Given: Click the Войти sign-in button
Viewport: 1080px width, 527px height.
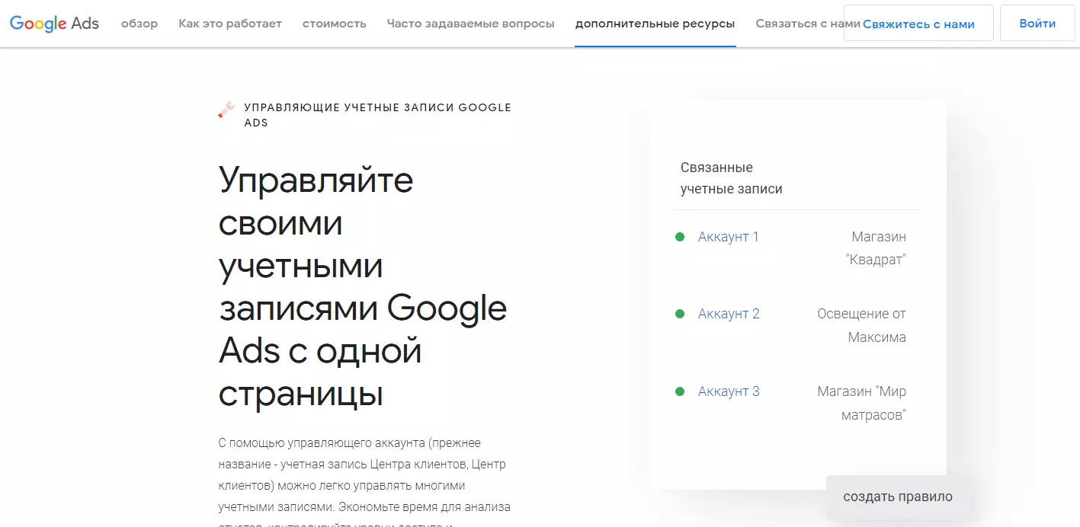Looking at the screenshot, I should [1037, 24].
